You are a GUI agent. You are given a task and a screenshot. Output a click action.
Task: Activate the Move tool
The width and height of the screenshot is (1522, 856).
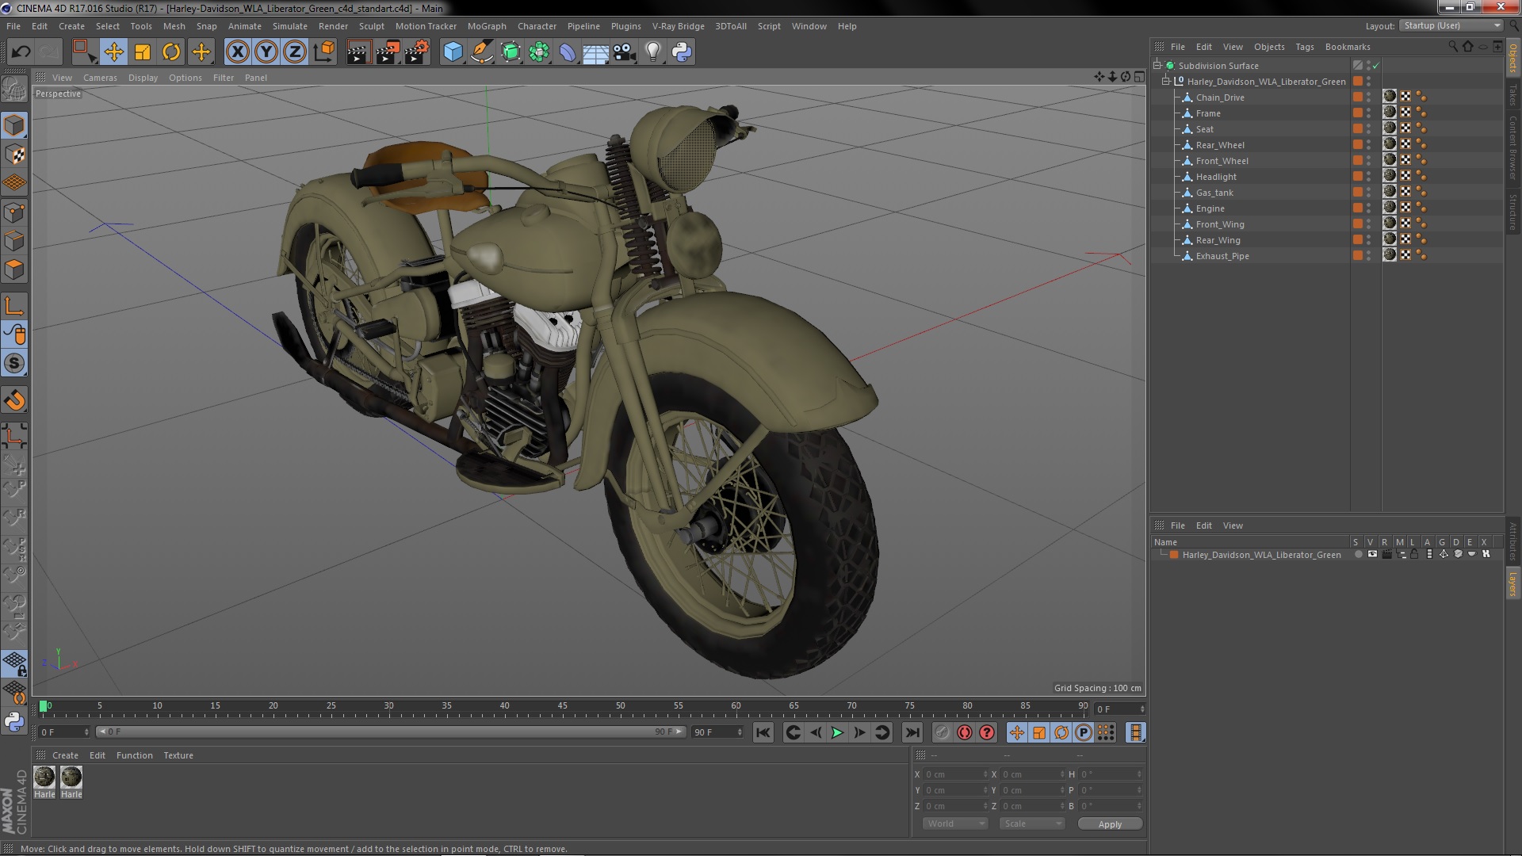click(113, 52)
